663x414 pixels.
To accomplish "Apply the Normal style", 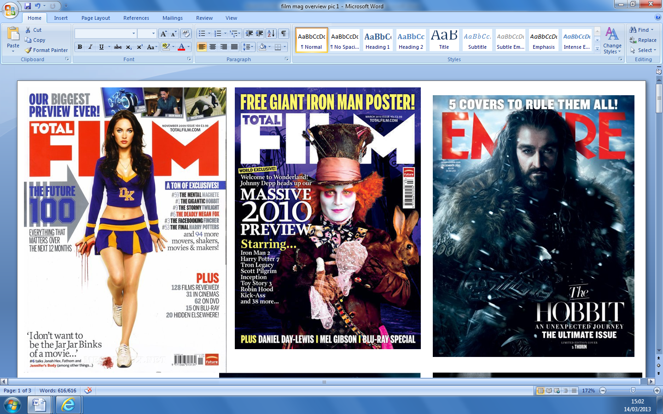I will [312, 40].
